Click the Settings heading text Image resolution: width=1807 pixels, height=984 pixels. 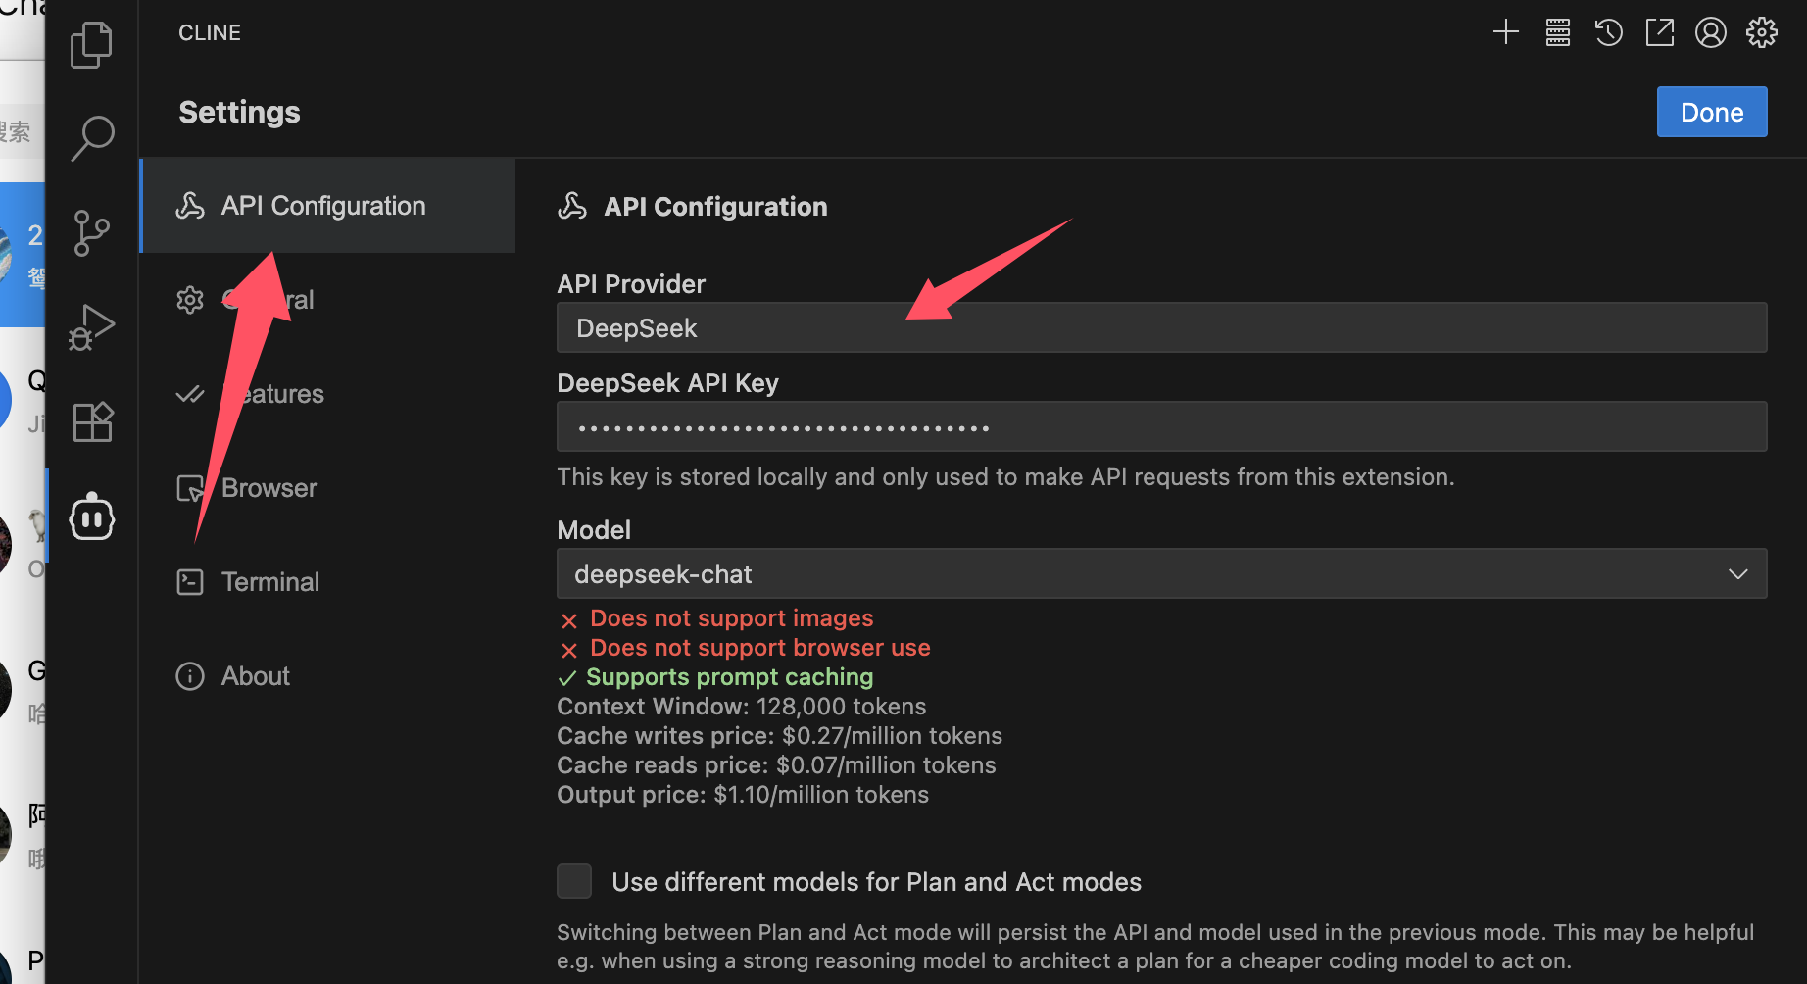coord(239,112)
